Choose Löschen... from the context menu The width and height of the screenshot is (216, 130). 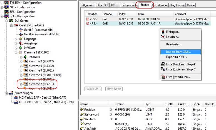click(180, 37)
